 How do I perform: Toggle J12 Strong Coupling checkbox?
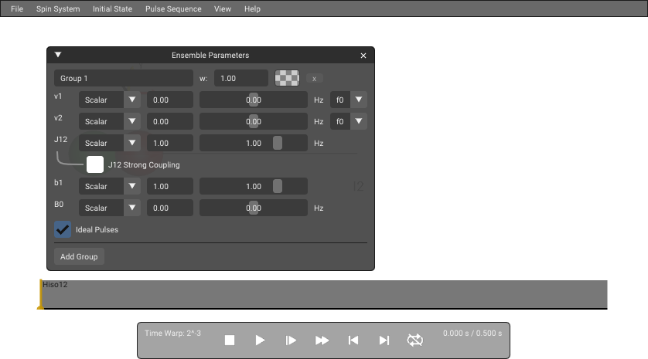[x=95, y=164]
